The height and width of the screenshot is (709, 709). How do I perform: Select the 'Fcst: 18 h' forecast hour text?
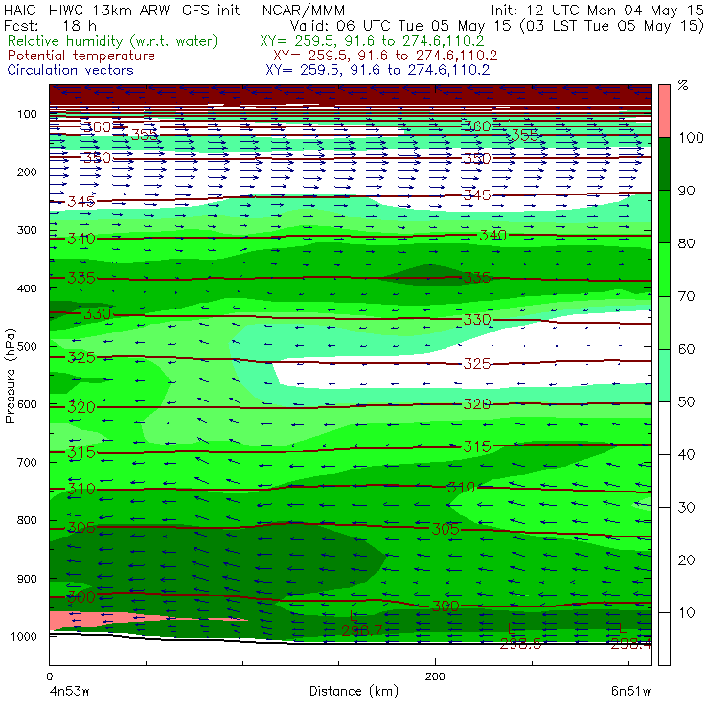[x=50, y=25]
